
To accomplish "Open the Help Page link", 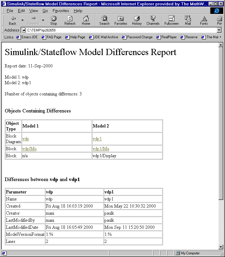I will [75, 37].
